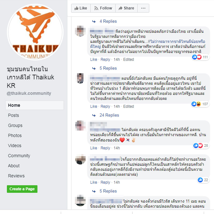Open the Thaikuk Community profile picture
Image resolution: width=214 pixels, height=214 pixels.
click(35, 32)
